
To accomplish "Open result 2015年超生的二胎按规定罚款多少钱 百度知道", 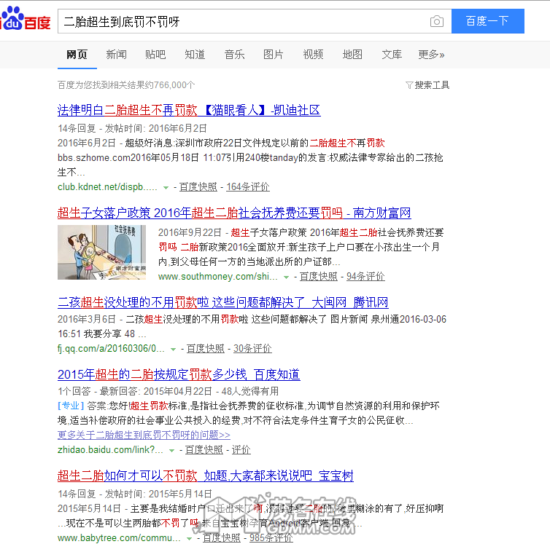I will coord(179,375).
